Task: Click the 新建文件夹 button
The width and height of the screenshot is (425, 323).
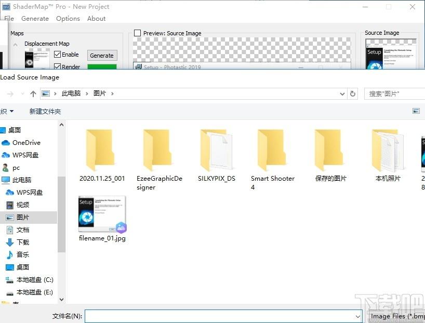Action: point(45,111)
